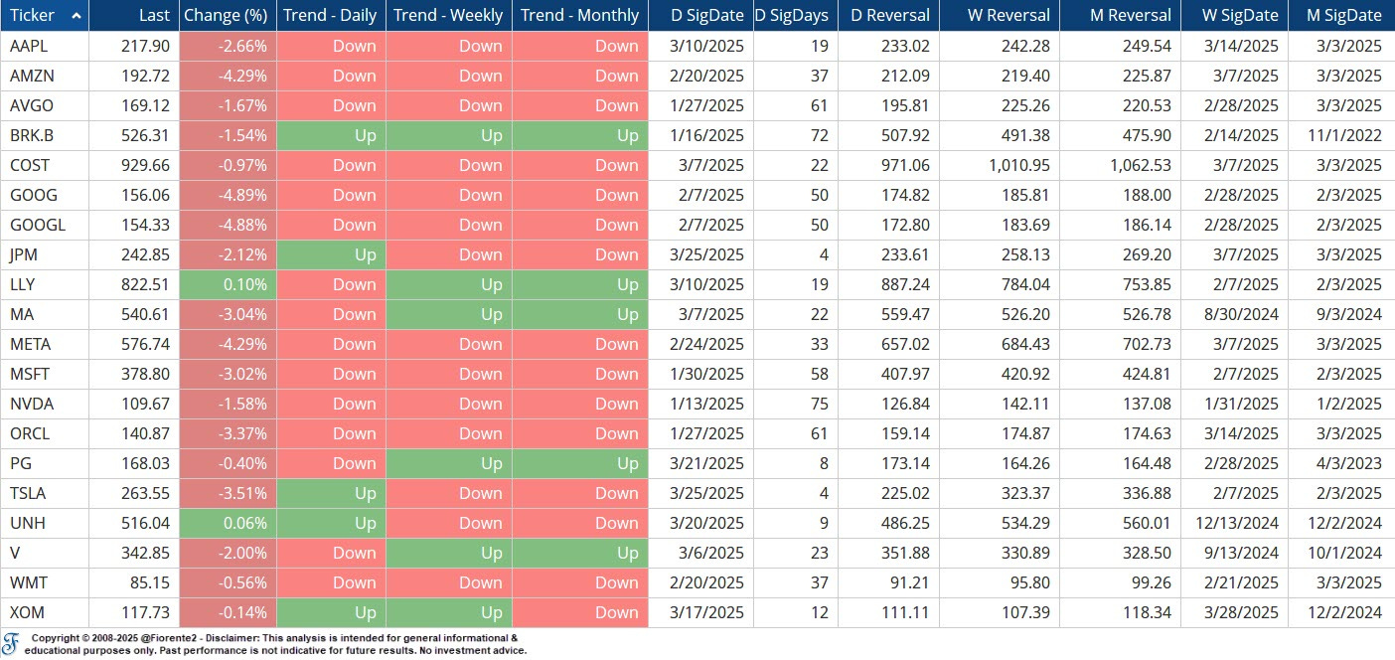Screen dimensions: 1395x660
Task: Select the XOM ticker cell
Action: point(45,612)
